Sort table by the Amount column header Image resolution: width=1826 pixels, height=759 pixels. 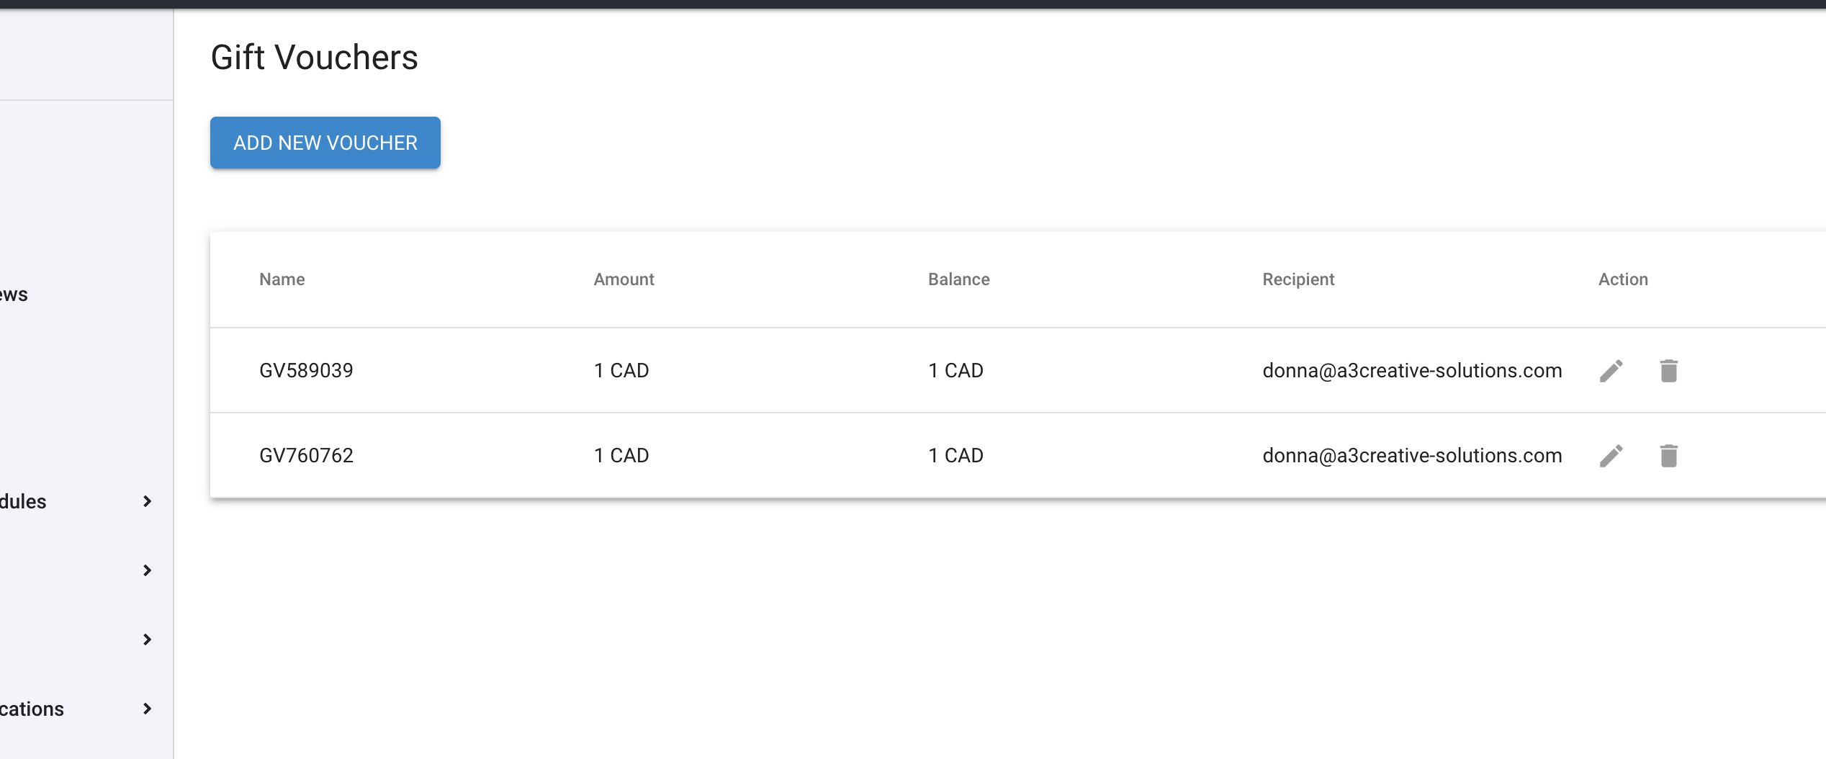click(x=624, y=279)
